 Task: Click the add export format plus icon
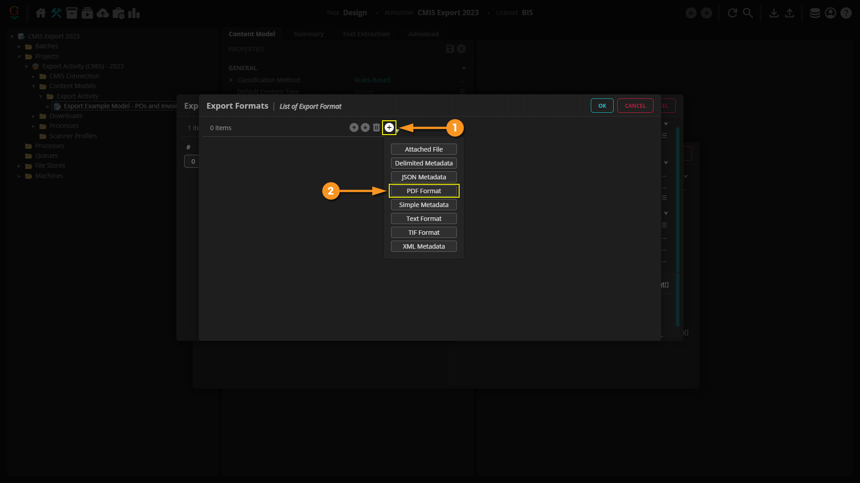[x=389, y=128]
